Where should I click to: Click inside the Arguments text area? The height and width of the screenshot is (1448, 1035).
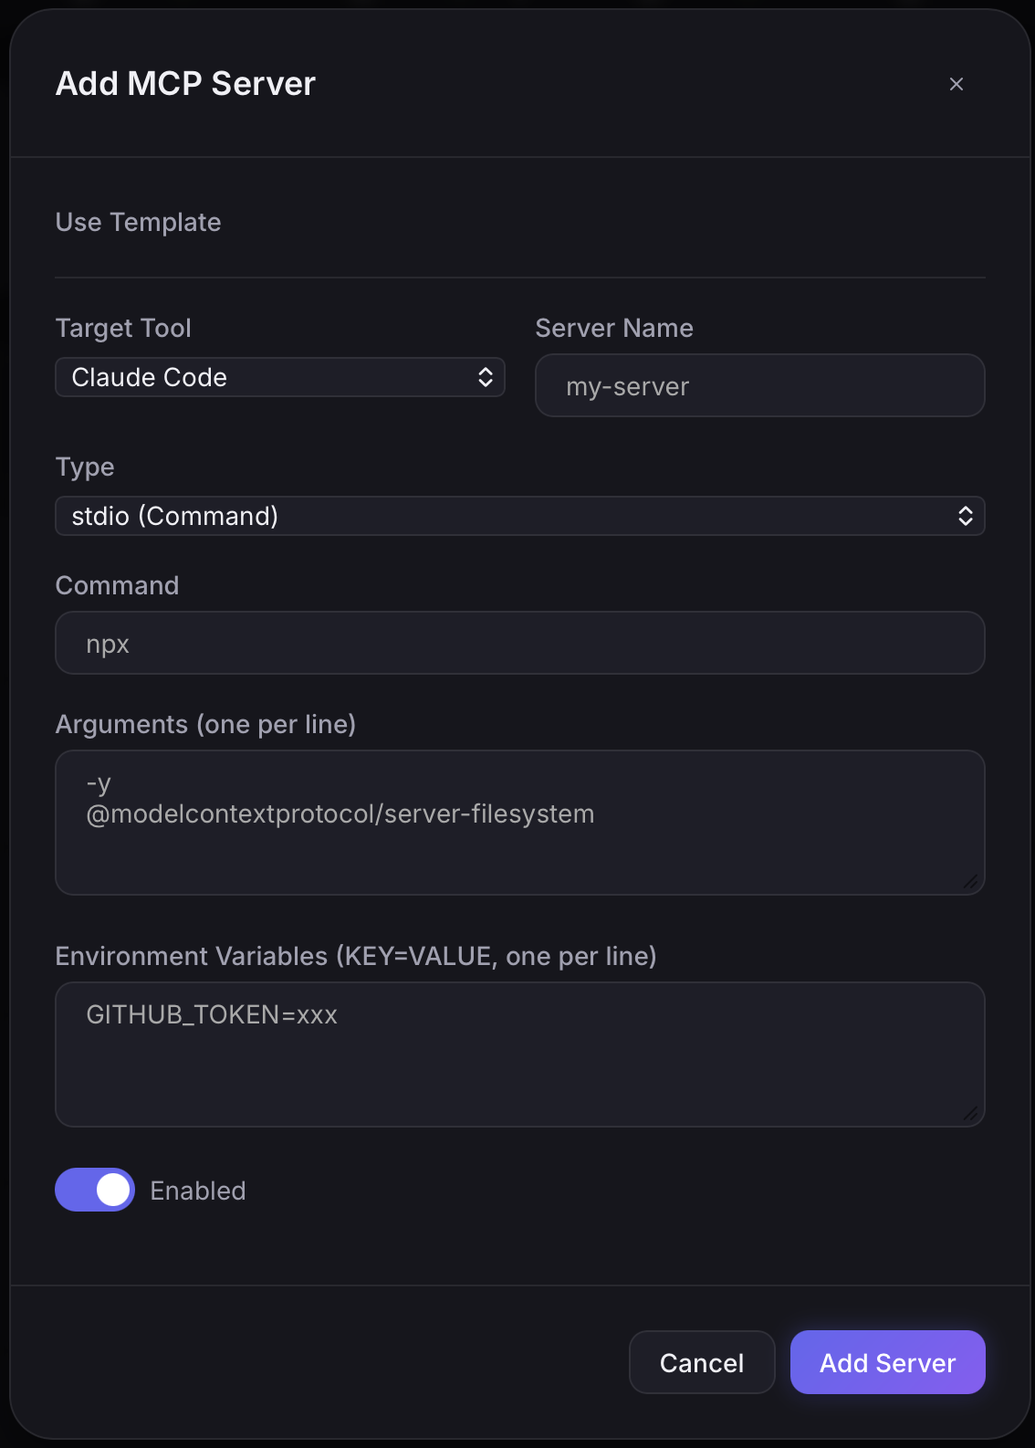coord(520,823)
